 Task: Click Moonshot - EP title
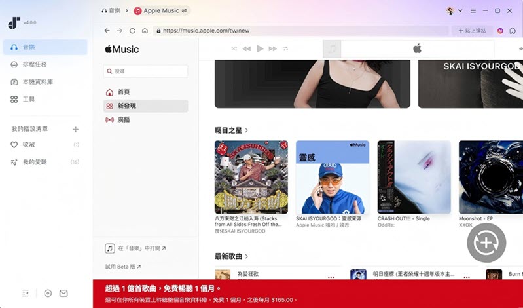476,218
